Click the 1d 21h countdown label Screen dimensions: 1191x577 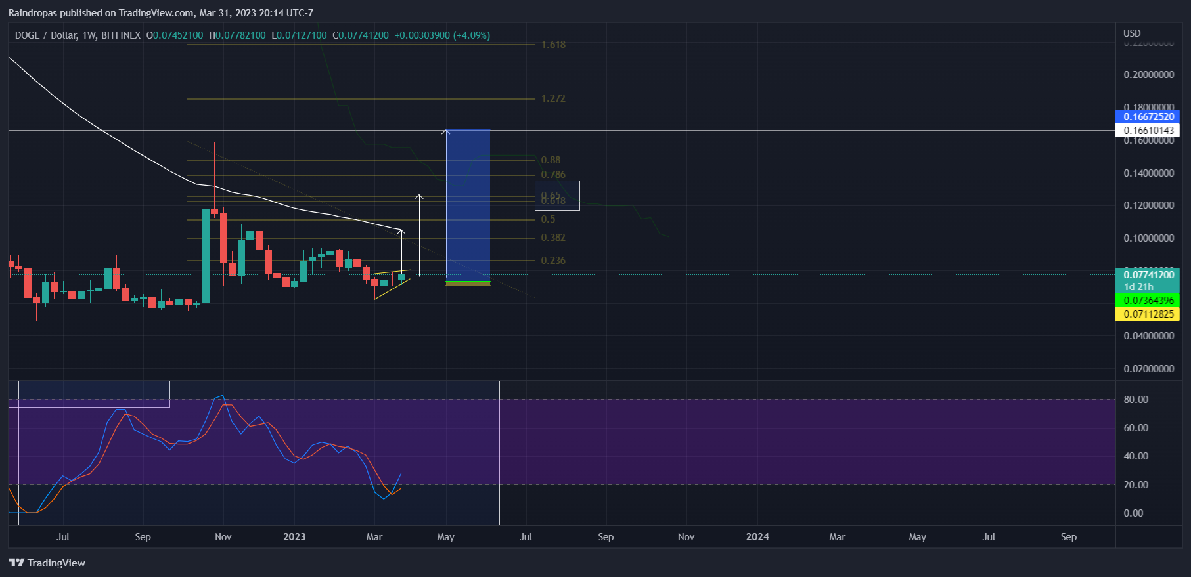1138,287
